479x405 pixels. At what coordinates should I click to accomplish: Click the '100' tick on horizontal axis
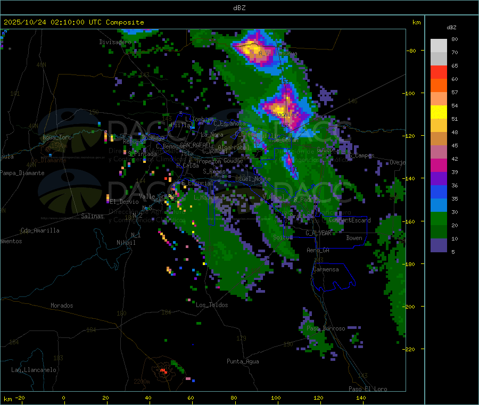pyautogui.click(x=276, y=398)
